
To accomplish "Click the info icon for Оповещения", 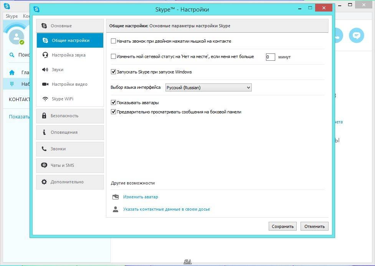I will coord(44,132).
